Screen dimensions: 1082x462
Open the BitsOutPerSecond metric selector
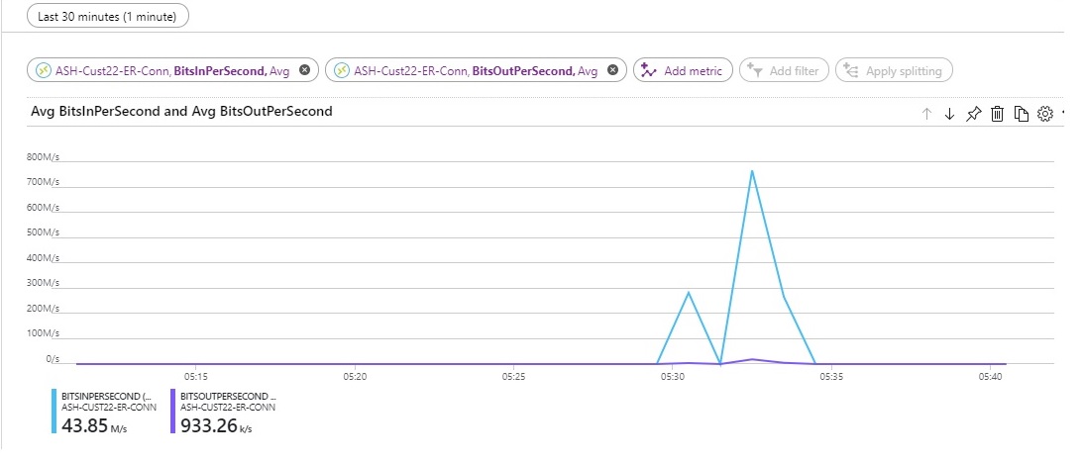[x=471, y=70]
